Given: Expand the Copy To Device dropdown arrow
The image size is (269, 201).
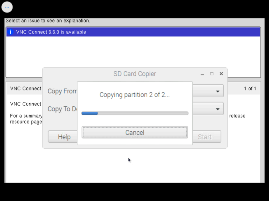Looking at the screenshot, I should tap(218, 109).
